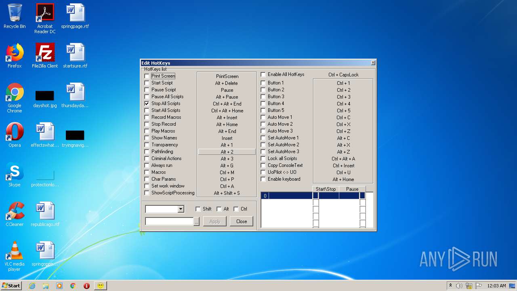Tick the Copy ConsoleText checkbox
The width and height of the screenshot is (517, 291).
263,165
